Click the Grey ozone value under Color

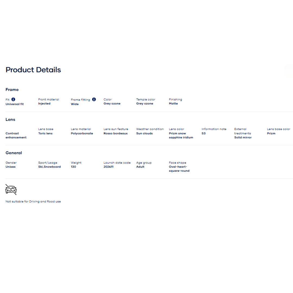coord(112,104)
